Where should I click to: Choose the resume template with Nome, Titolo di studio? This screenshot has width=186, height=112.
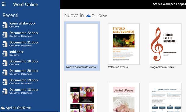coord(166,98)
